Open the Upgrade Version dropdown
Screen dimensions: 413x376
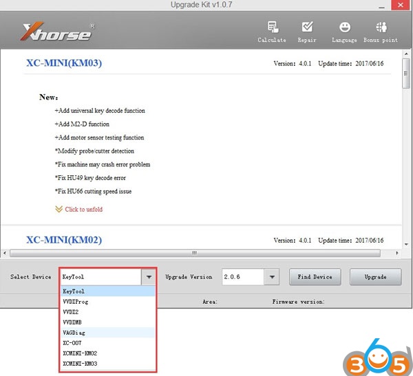point(271,277)
